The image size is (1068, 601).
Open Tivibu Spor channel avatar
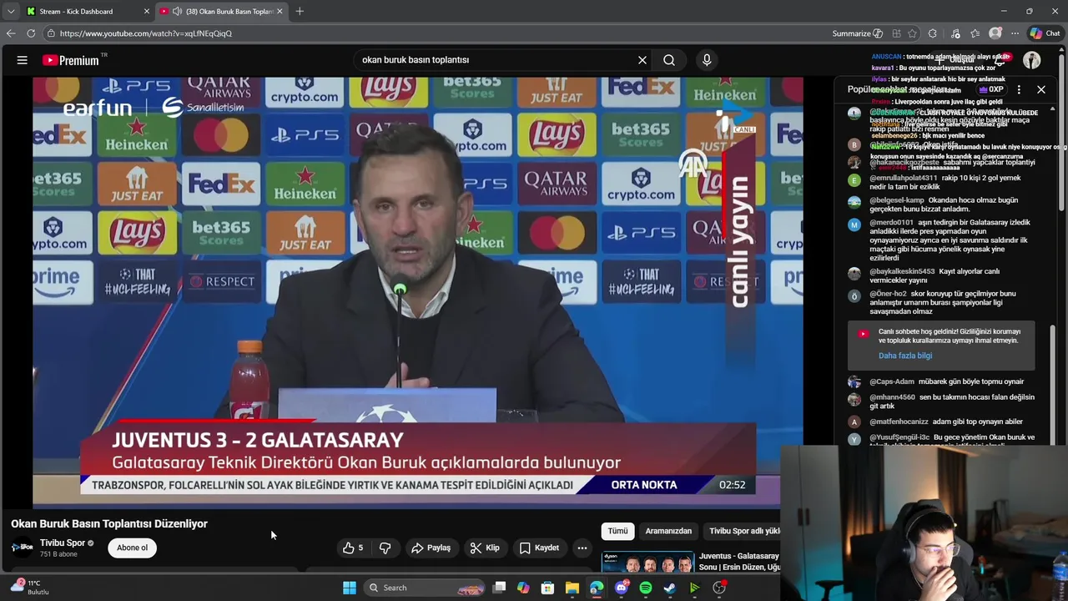point(22,548)
